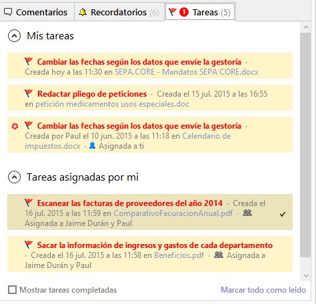Click the red error icon beside third task

(15, 127)
